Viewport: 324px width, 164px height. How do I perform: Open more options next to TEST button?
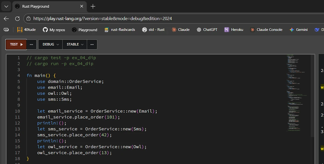click(x=32, y=45)
